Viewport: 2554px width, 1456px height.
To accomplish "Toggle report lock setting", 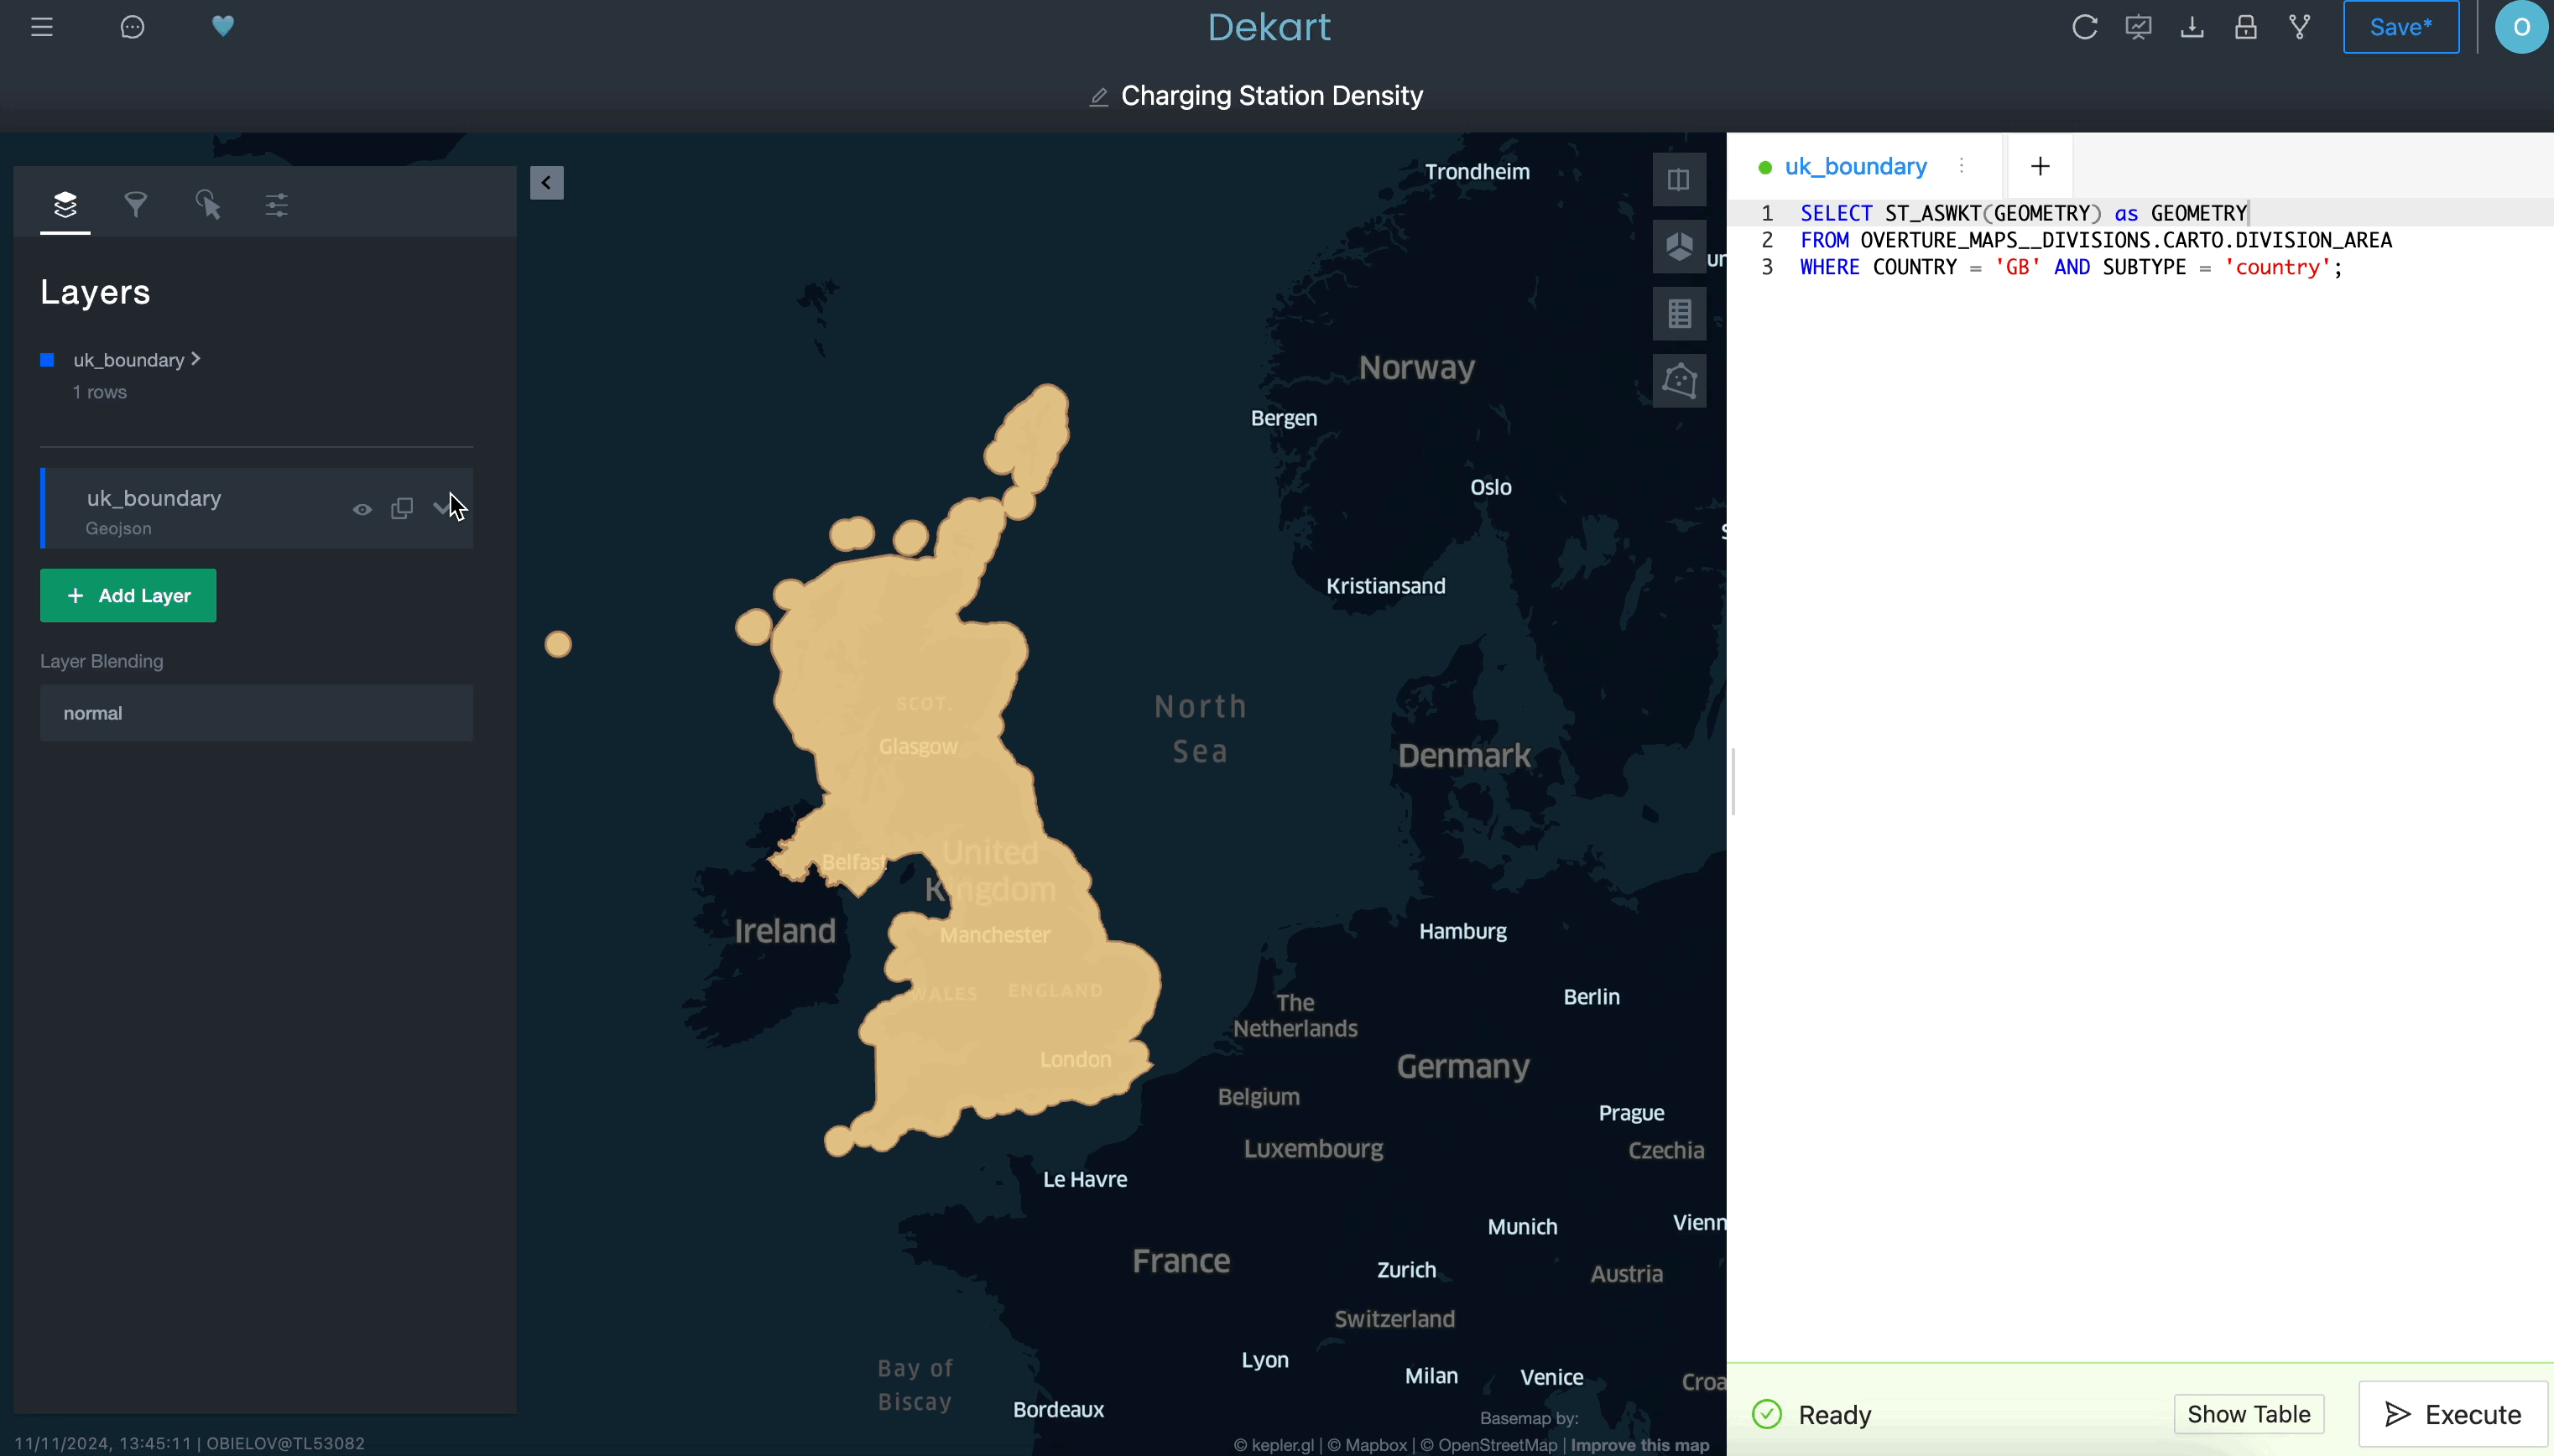I will [2247, 27].
